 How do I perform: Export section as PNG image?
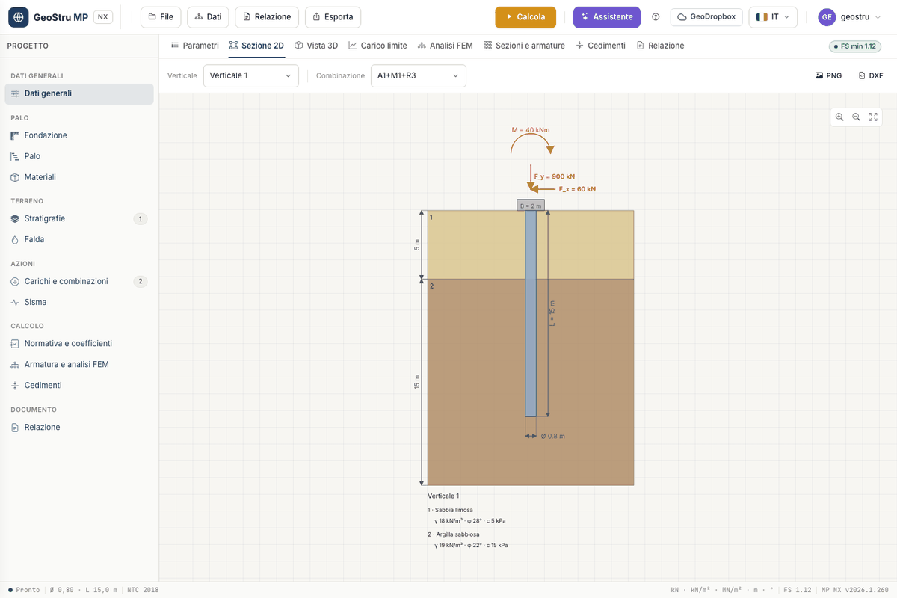[828, 75]
